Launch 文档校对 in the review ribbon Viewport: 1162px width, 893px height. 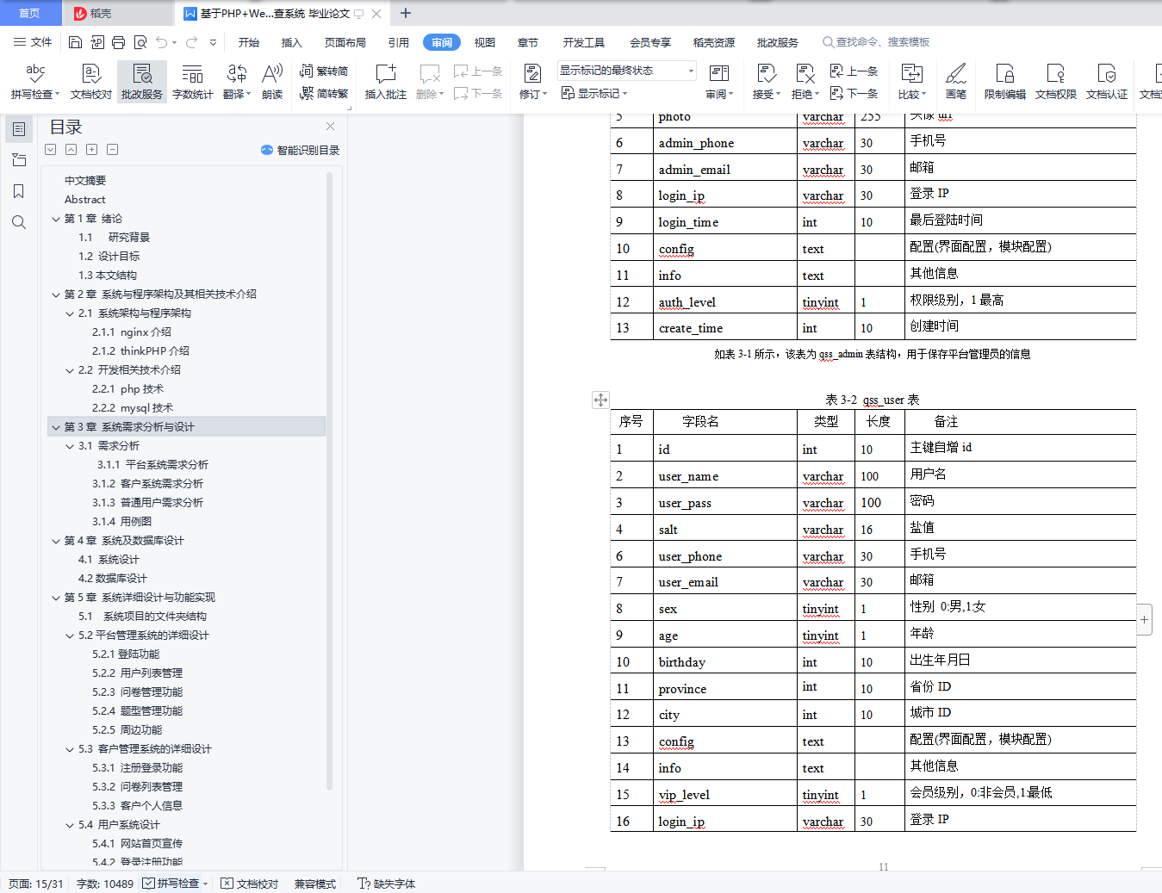click(91, 82)
